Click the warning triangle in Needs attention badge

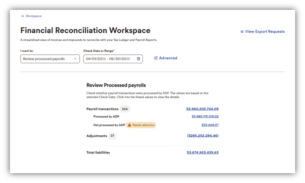click(x=129, y=125)
